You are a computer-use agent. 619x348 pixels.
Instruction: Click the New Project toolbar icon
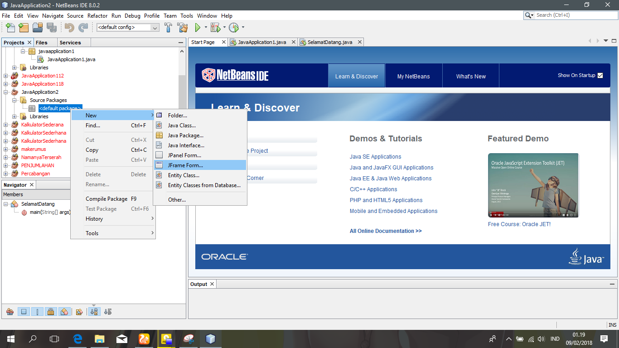point(24,28)
